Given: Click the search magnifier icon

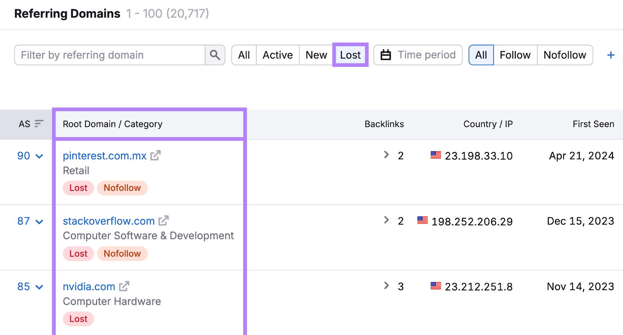Looking at the screenshot, I should click(x=215, y=55).
